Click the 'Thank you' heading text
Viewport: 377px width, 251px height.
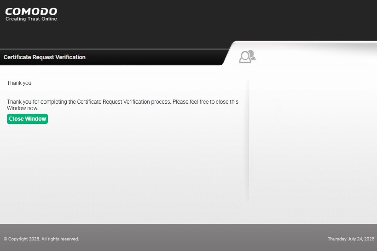pos(19,83)
